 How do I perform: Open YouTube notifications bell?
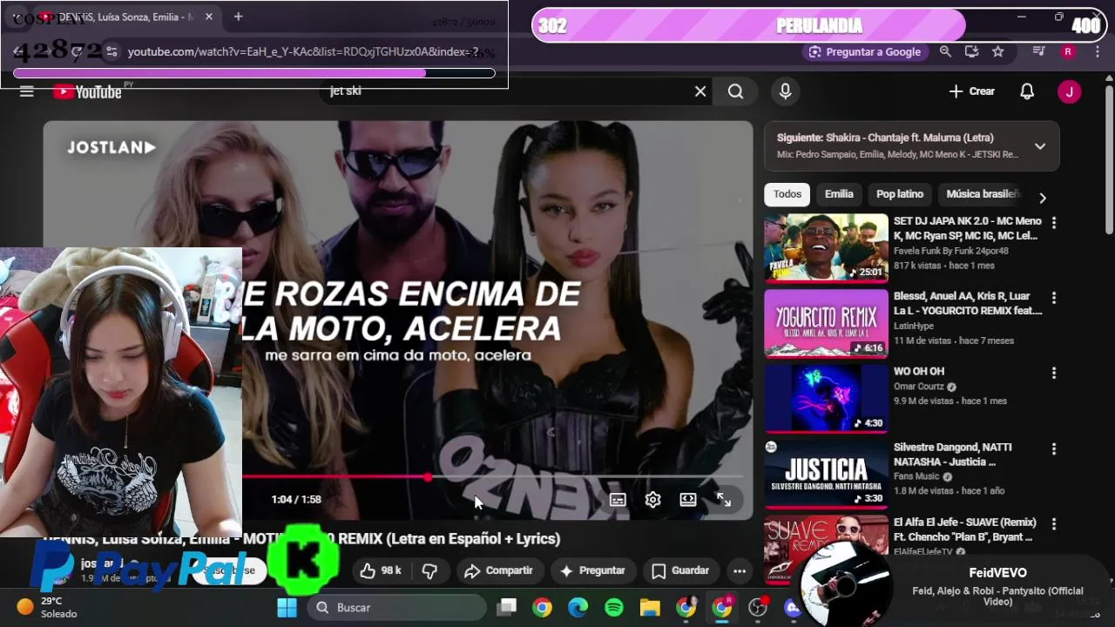1027,91
